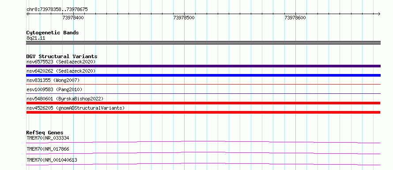
Task: Click the esv1009583 (Pang2010) label
Action: point(54,89)
